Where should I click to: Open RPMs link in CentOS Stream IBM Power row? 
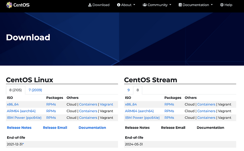click(x=169, y=118)
